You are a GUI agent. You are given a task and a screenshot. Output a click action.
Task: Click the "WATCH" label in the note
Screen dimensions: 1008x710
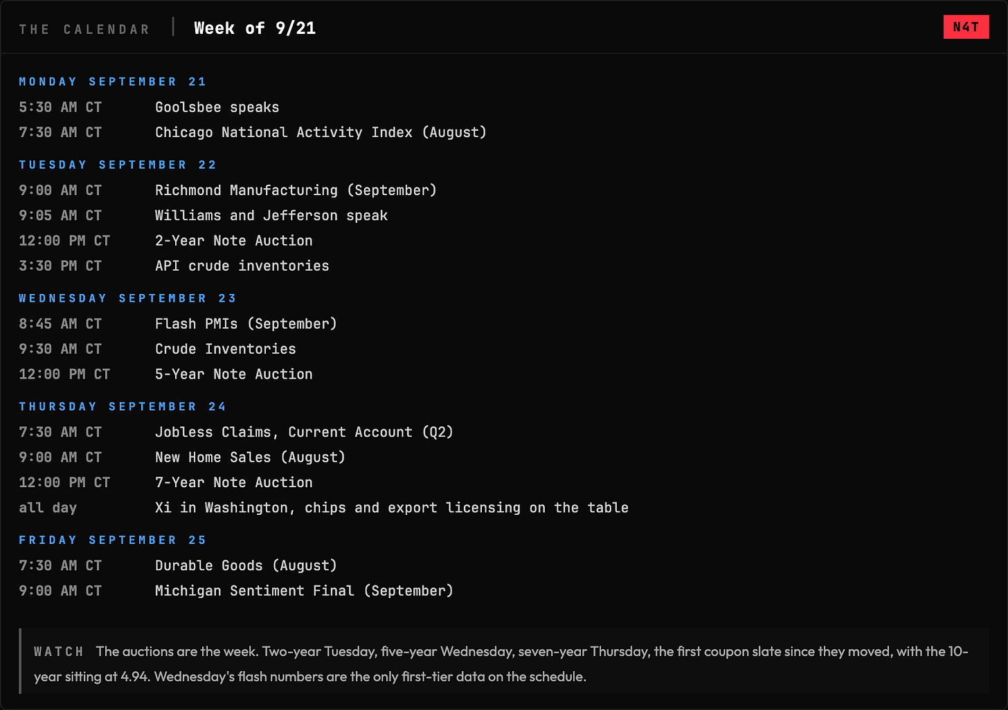point(59,652)
